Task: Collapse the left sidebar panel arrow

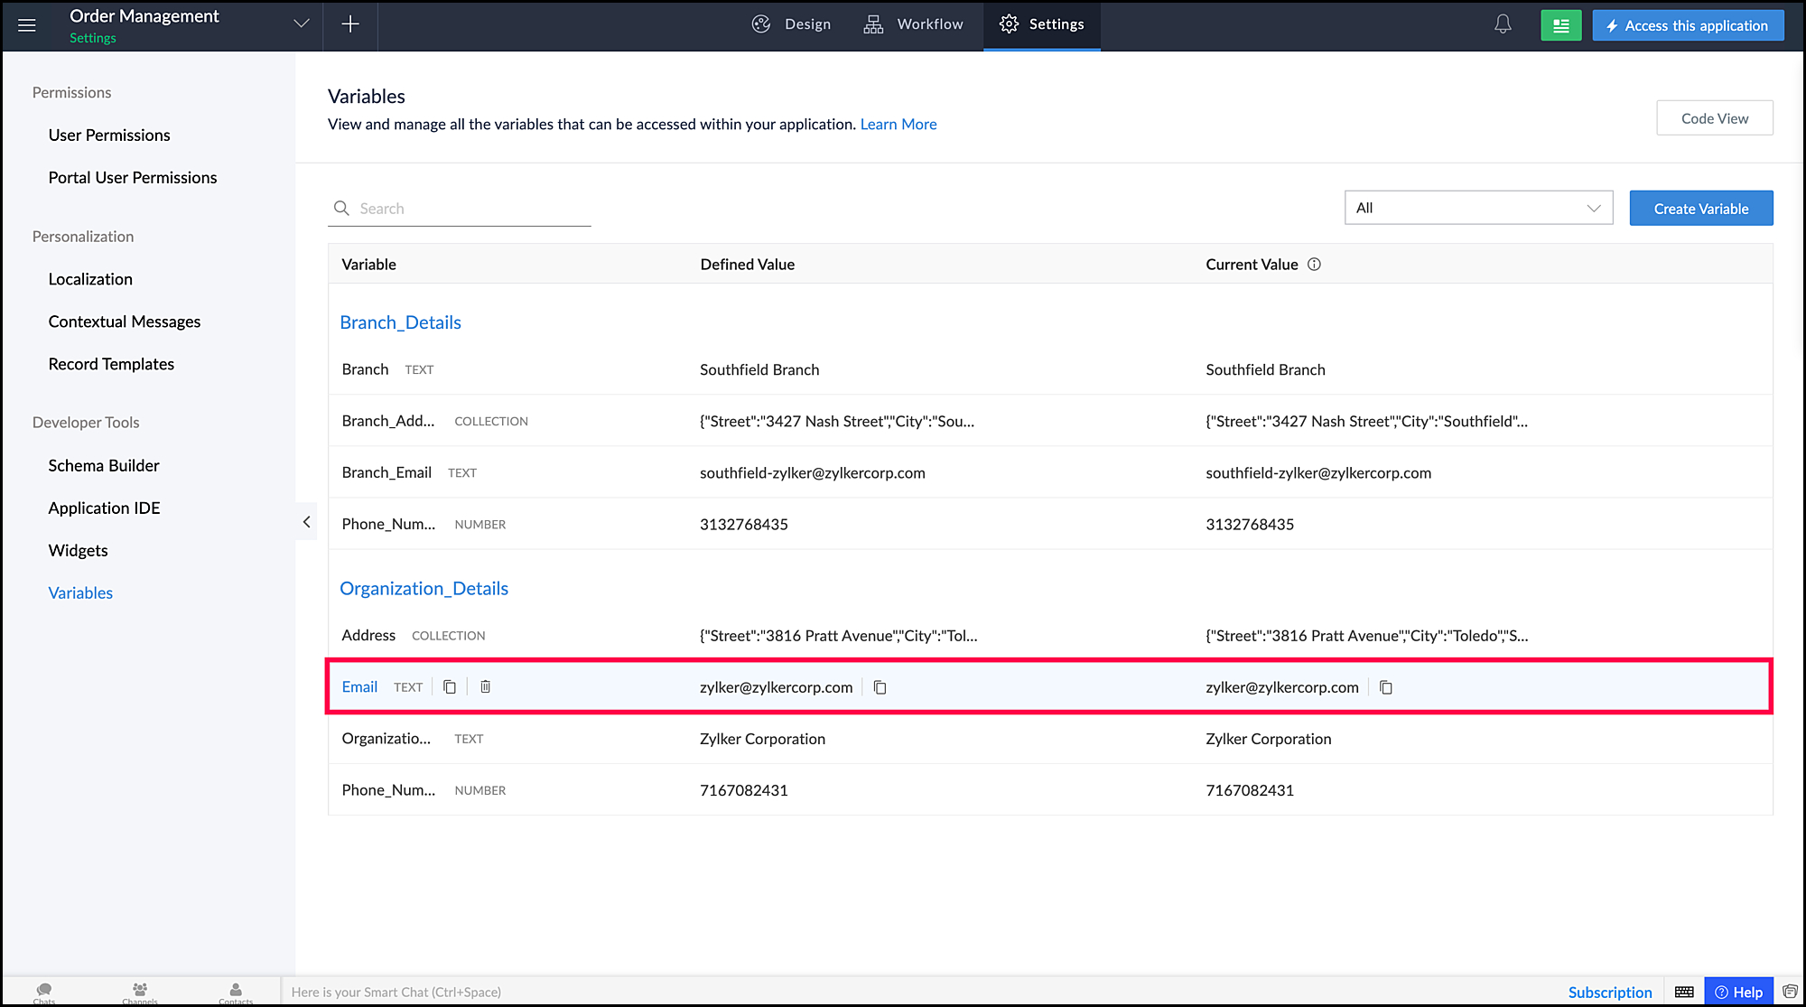Action: (306, 522)
